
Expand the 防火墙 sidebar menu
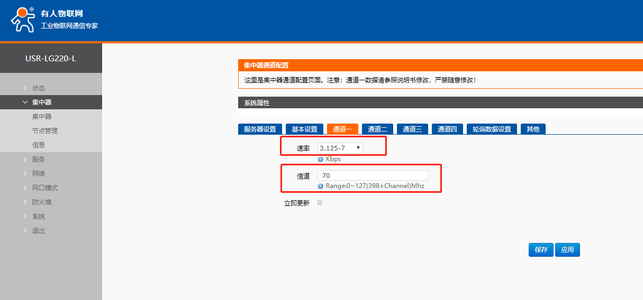click(41, 202)
